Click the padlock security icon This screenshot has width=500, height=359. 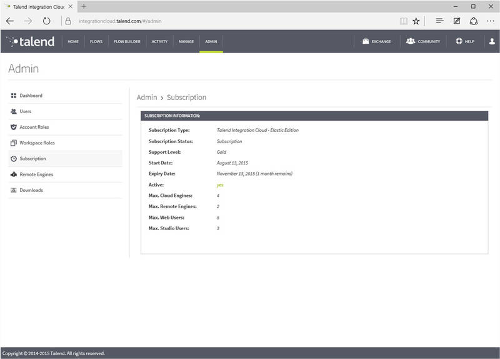click(68, 21)
